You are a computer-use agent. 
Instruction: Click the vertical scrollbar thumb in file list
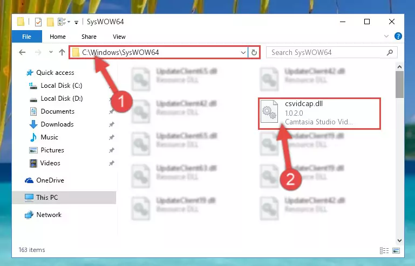tap(399, 85)
